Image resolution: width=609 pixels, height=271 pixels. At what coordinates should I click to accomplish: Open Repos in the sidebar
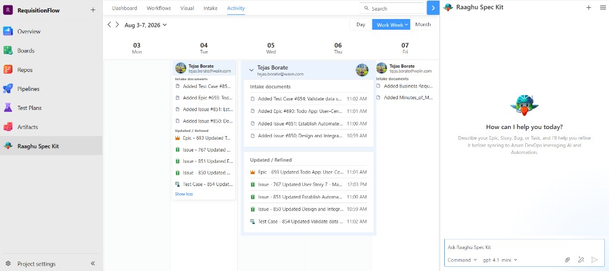51,70
